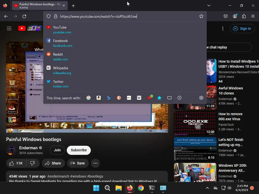This screenshot has height=194, width=259.
Task: Follow the #endermanch hashtag
Action: (x=58, y=176)
